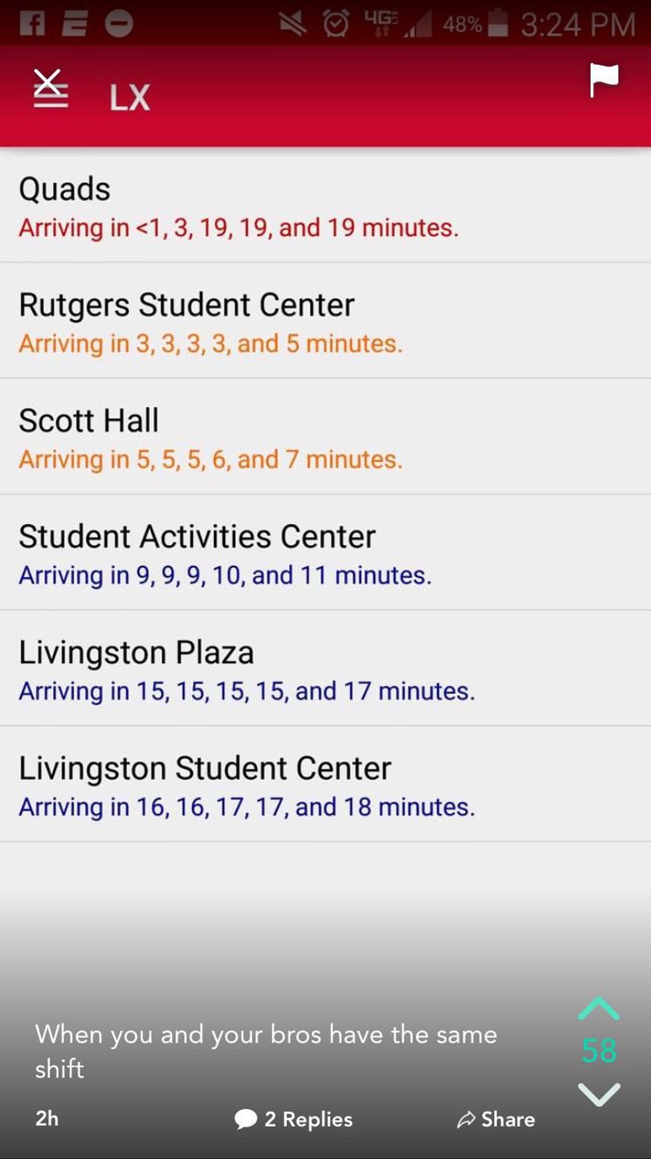Tap the menu close icon beside LX
This screenshot has width=651, height=1159.
(50, 89)
